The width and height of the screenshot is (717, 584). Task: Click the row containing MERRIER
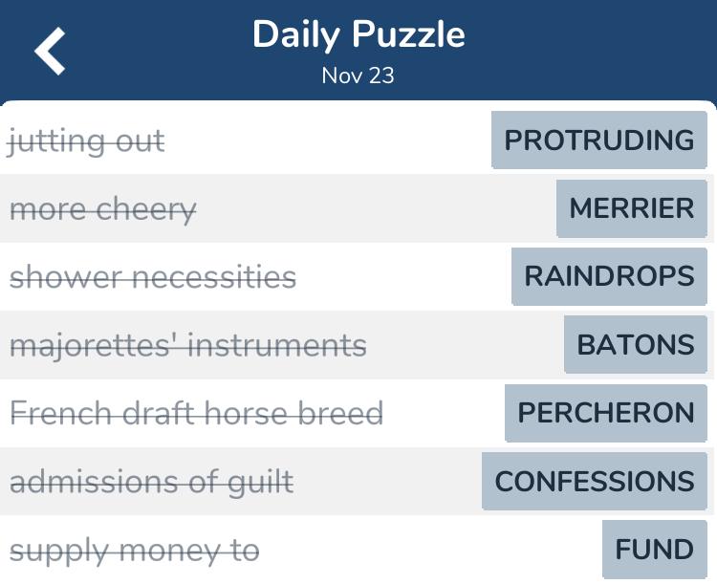(357, 208)
